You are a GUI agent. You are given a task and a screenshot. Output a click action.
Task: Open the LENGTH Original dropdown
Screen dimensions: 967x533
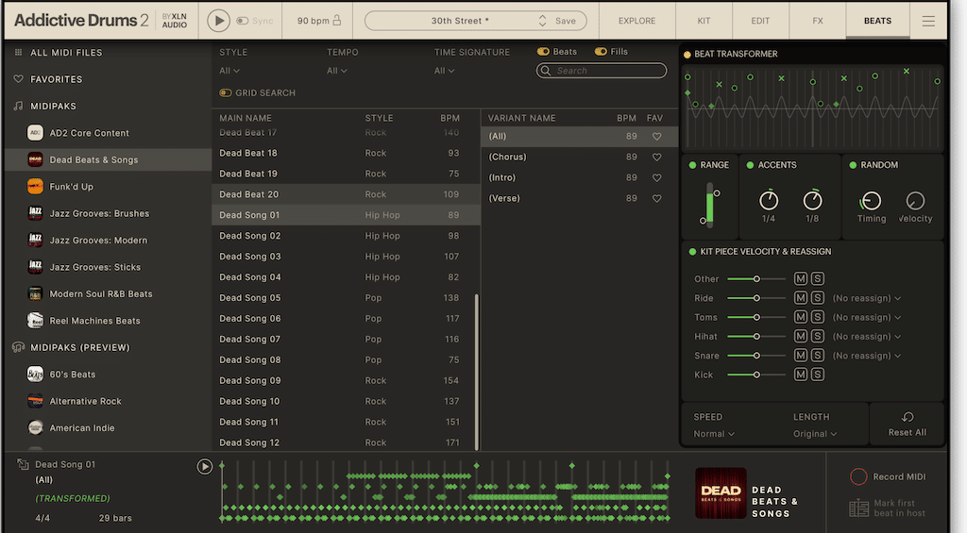(815, 434)
